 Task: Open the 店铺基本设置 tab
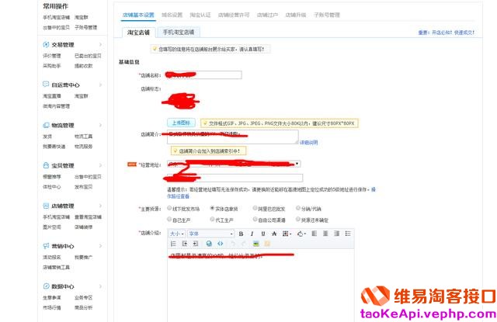point(138,15)
